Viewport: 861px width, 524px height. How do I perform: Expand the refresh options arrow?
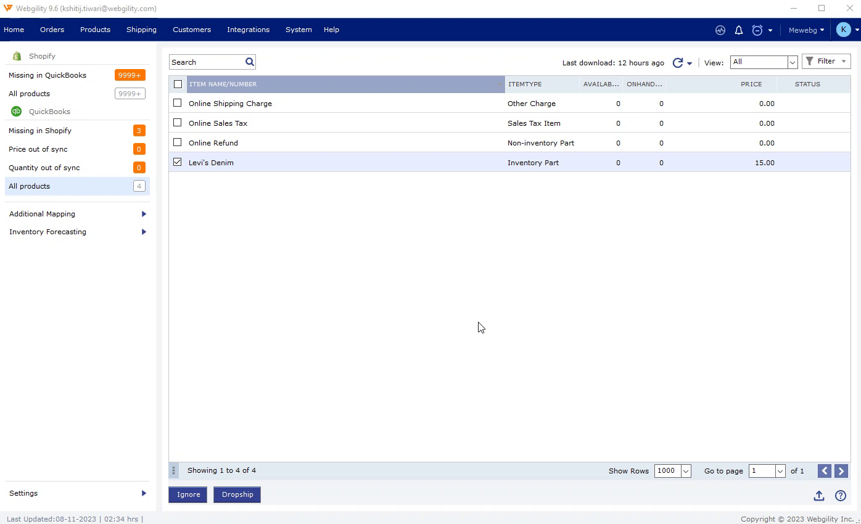pos(690,63)
